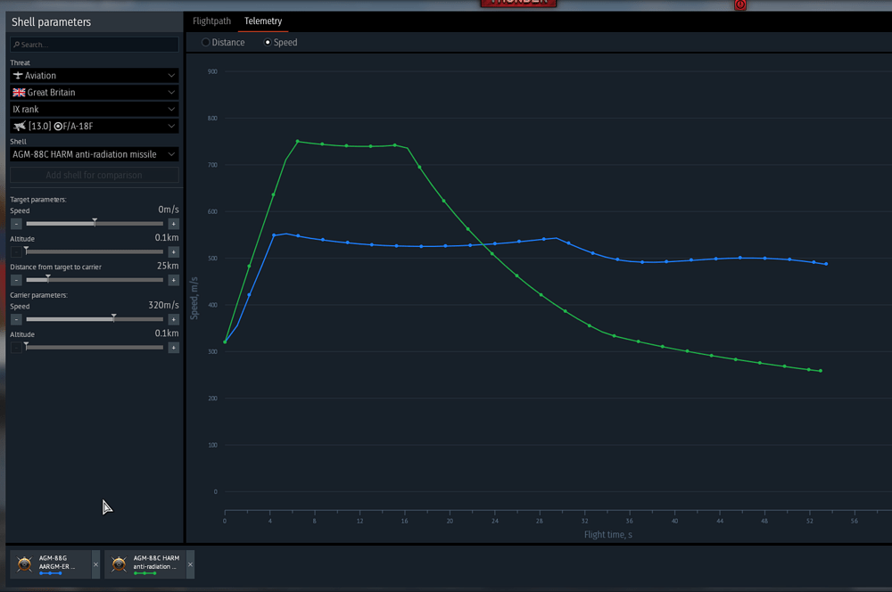Increase target Speed with plus button

pyautogui.click(x=174, y=224)
